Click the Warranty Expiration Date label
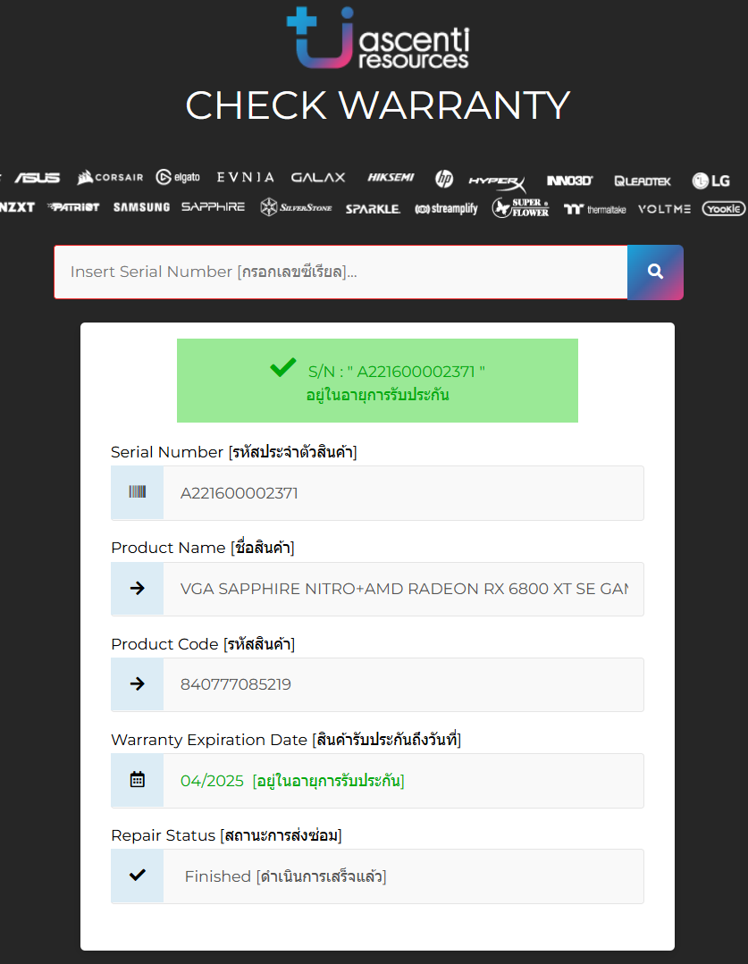This screenshot has width=748, height=964. click(286, 739)
